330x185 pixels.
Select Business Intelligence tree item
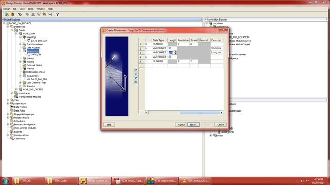click(25, 124)
